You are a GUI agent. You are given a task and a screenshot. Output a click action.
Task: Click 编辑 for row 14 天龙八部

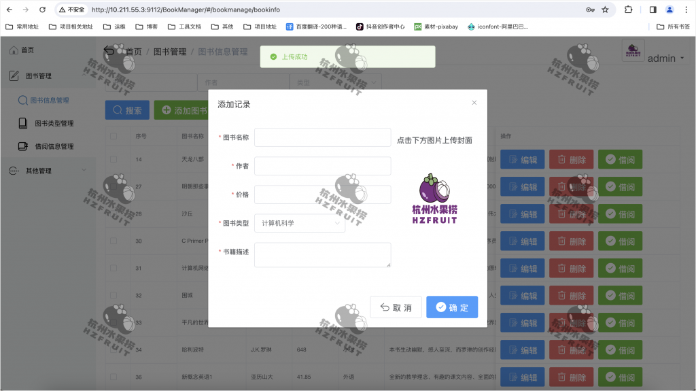pos(523,160)
